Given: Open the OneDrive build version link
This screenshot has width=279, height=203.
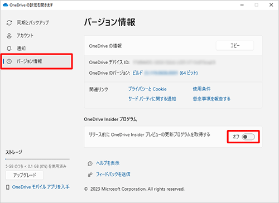Looking at the screenshot, I should click(x=165, y=73).
